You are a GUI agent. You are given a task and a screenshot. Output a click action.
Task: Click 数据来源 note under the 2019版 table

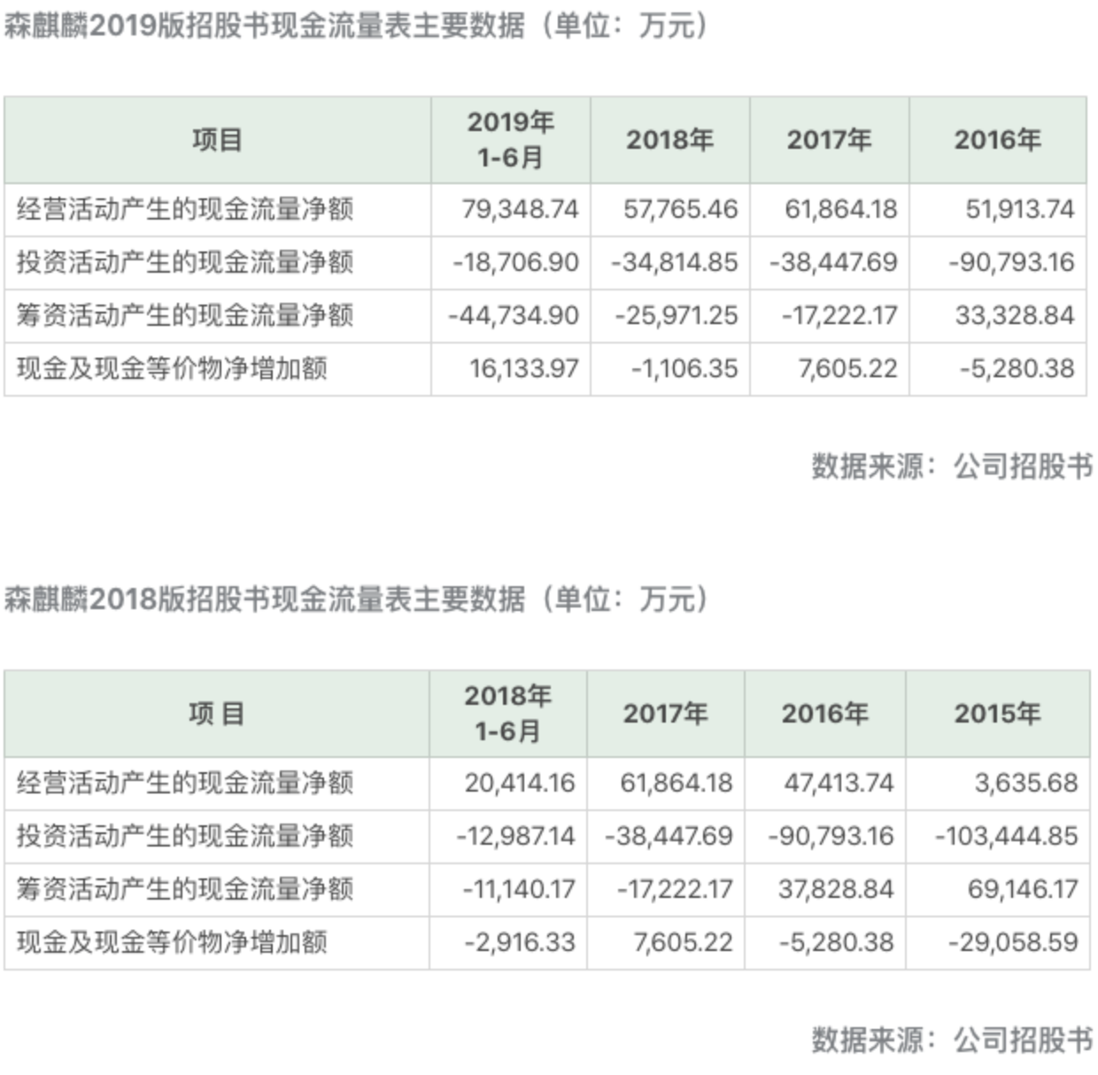(952, 465)
